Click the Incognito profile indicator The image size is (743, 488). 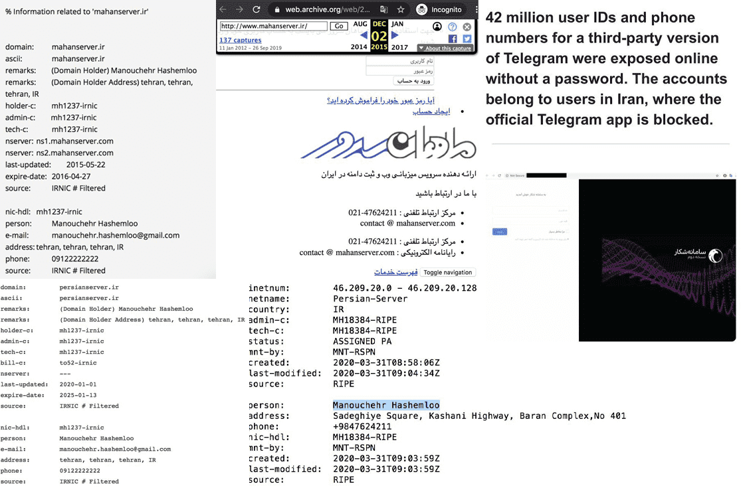point(440,10)
